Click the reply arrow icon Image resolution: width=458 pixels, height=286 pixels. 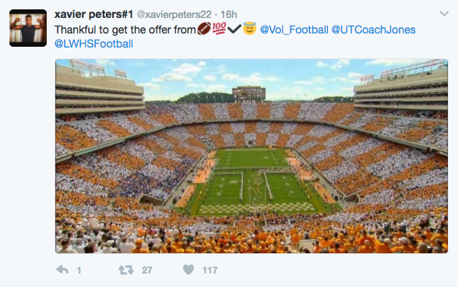[62, 270]
